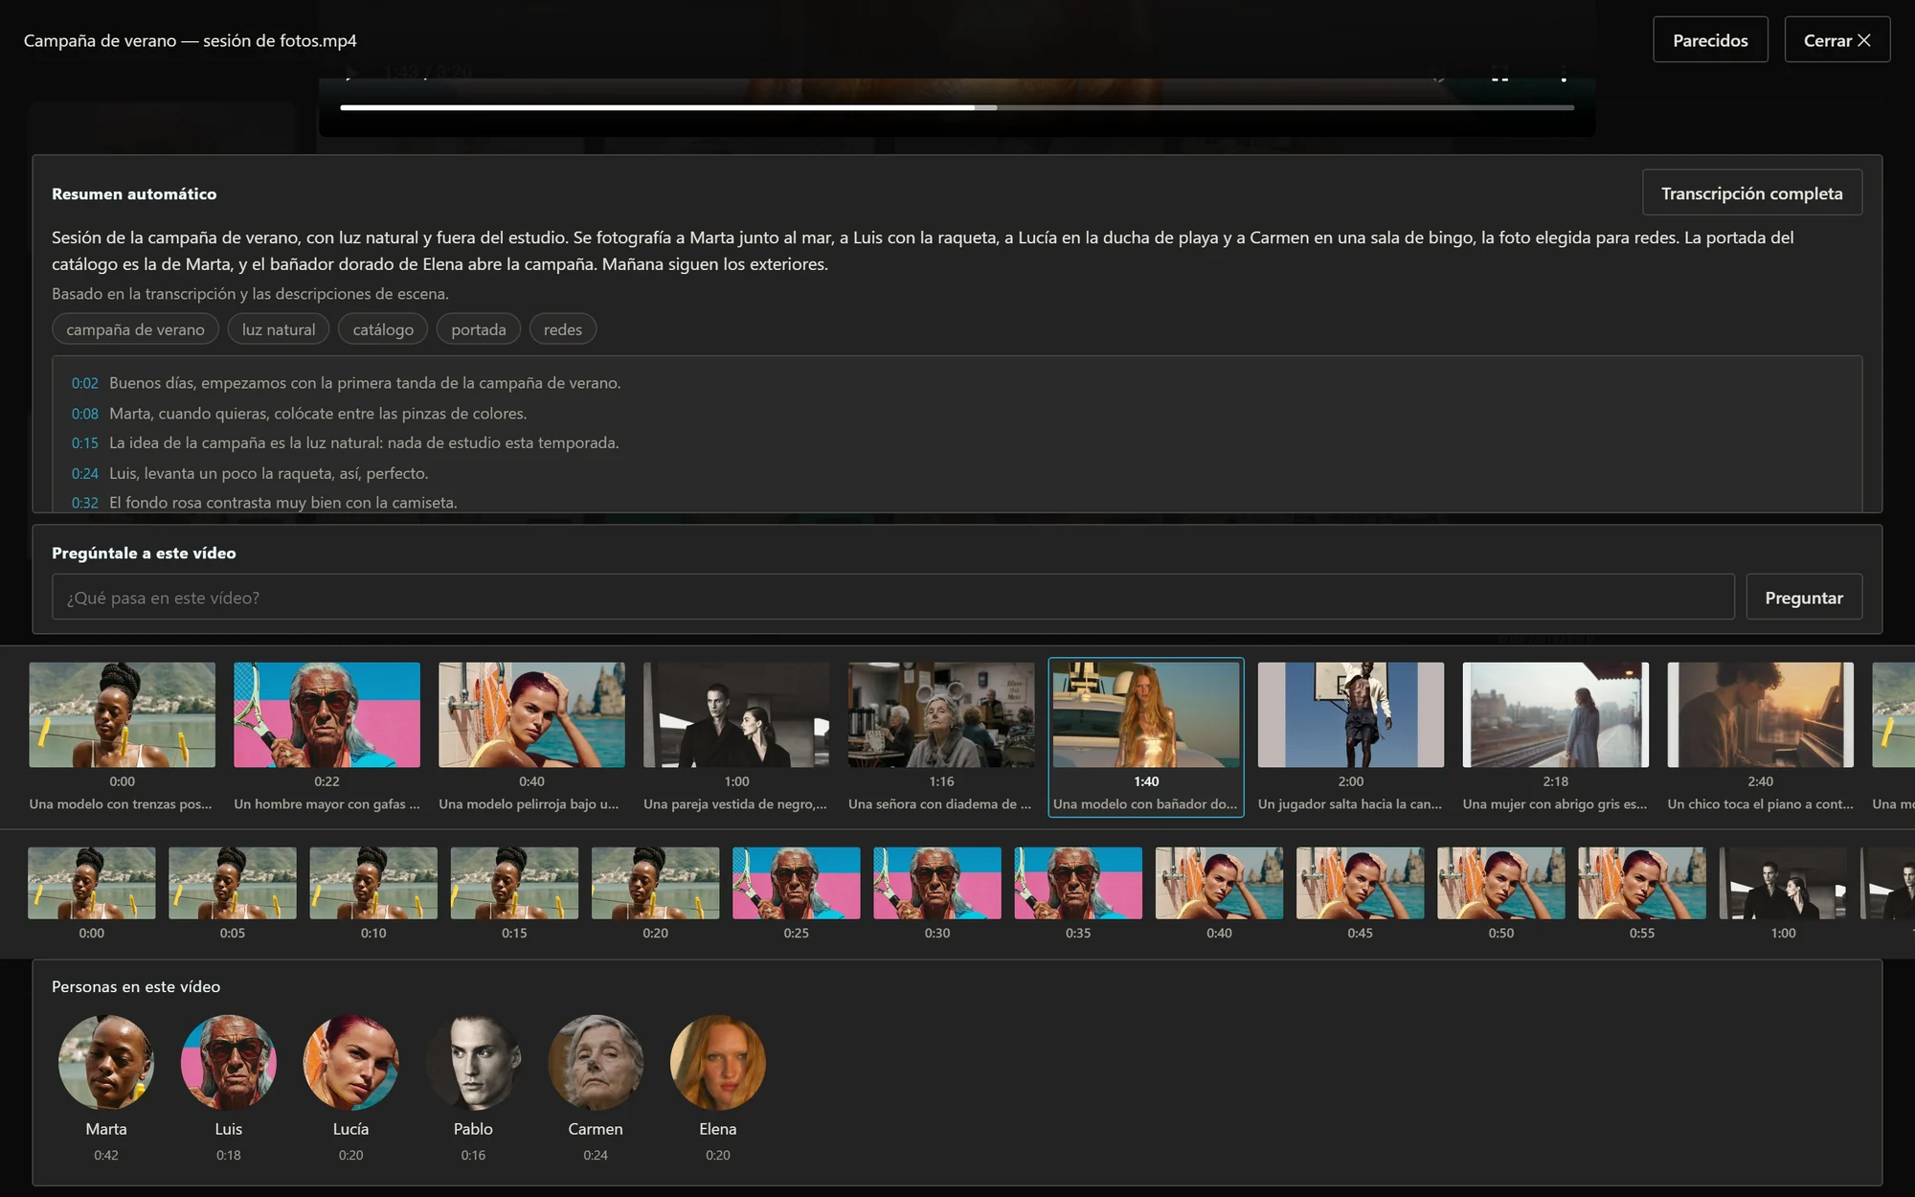
Task: Open scene 2:18 woman in grey coat
Action: pos(1556,736)
